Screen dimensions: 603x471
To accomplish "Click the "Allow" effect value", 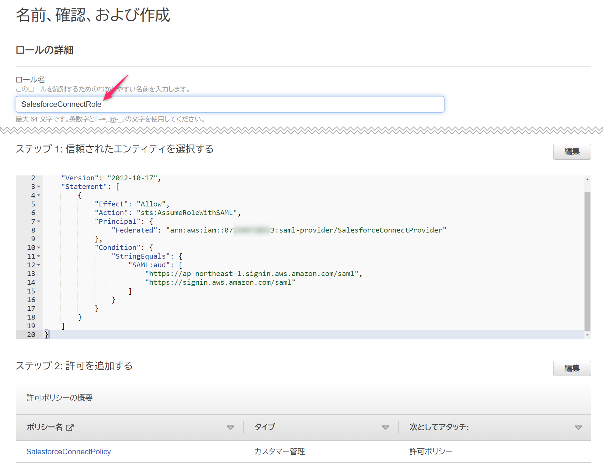I will tap(151, 204).
